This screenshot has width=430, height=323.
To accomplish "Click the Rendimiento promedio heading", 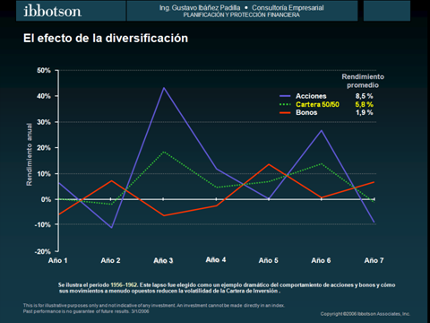I will 363,81.
